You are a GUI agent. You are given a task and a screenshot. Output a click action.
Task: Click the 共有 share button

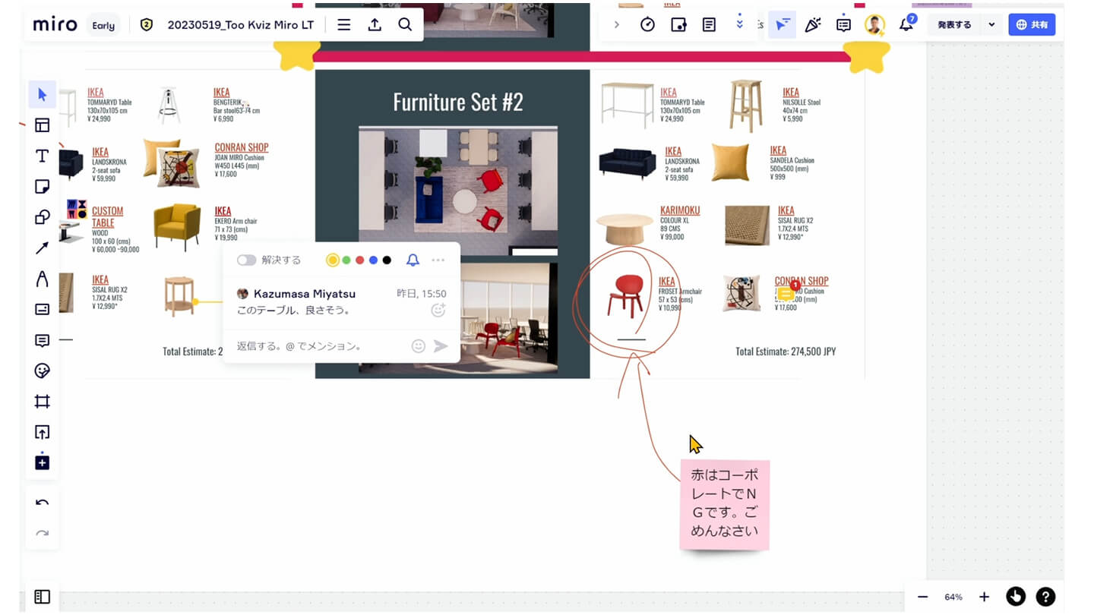click(x=1032, y=24)
